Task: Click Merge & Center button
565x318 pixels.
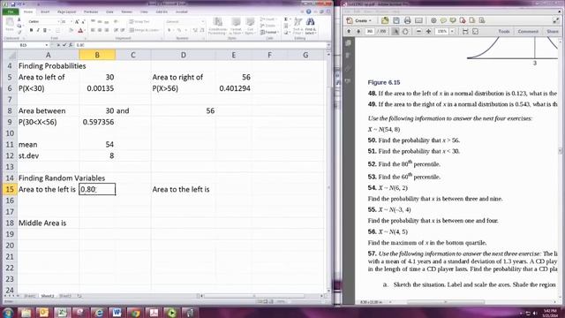Action: (x=144, y=30)
